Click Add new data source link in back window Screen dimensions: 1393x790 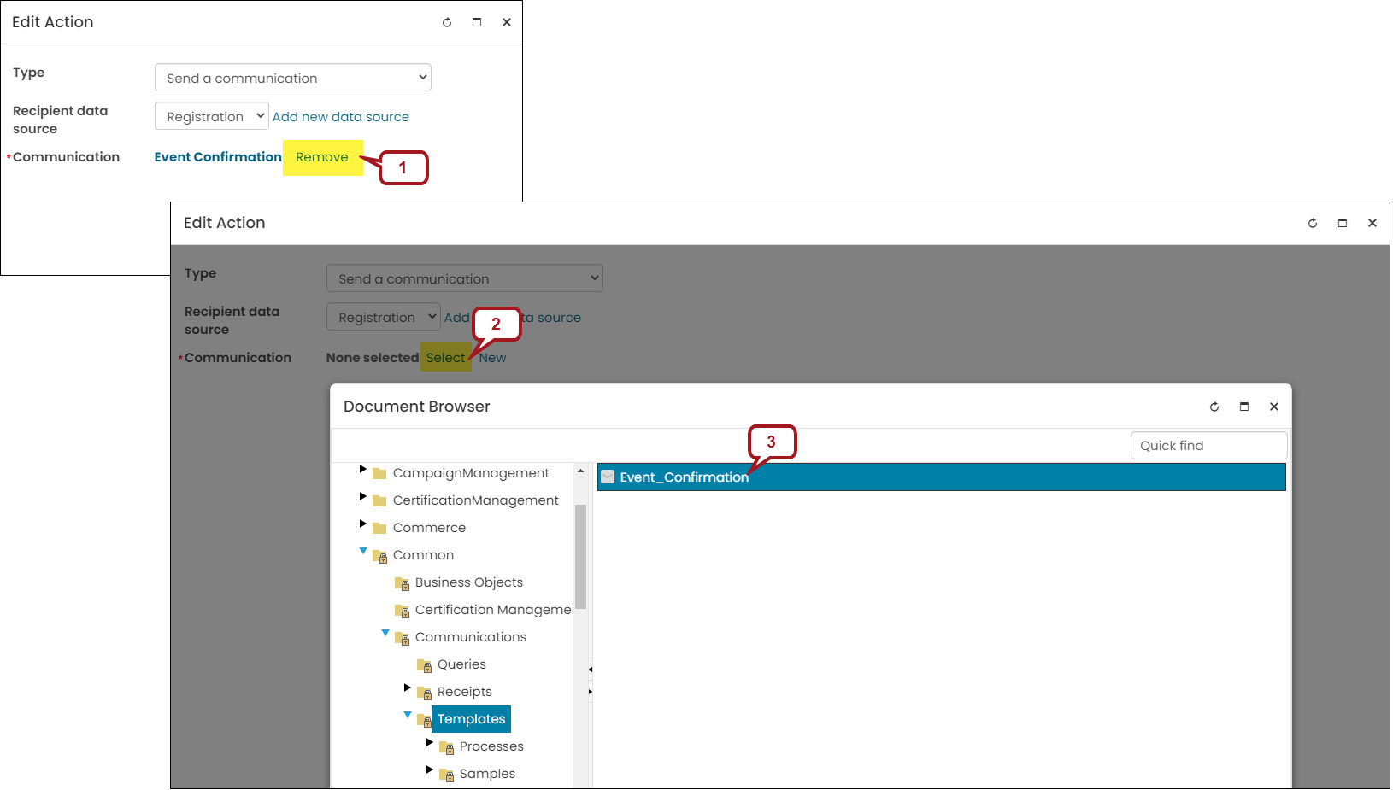[x=341, y=117]
